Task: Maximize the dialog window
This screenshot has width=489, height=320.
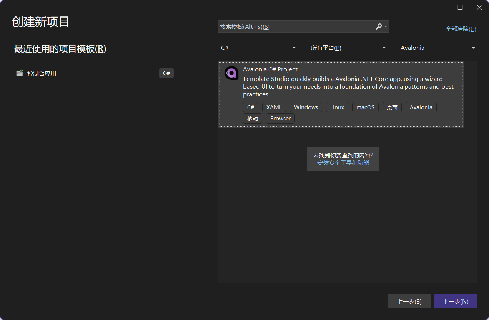Action: click(x=460, y=7)
